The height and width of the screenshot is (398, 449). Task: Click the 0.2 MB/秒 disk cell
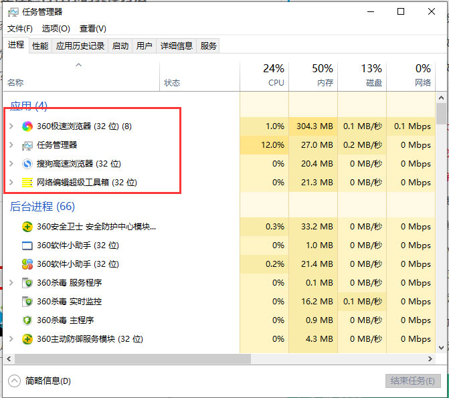pos(363,145)
